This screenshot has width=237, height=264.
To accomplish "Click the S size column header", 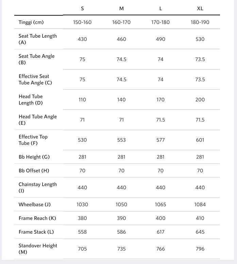I will coord(82,9).
